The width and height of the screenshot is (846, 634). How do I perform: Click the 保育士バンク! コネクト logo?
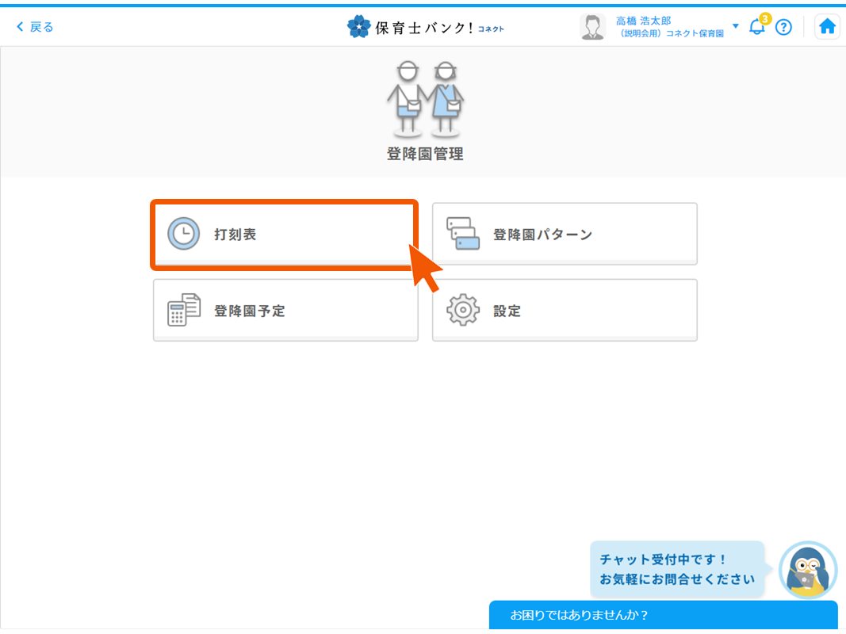click(x=426, y=27)
